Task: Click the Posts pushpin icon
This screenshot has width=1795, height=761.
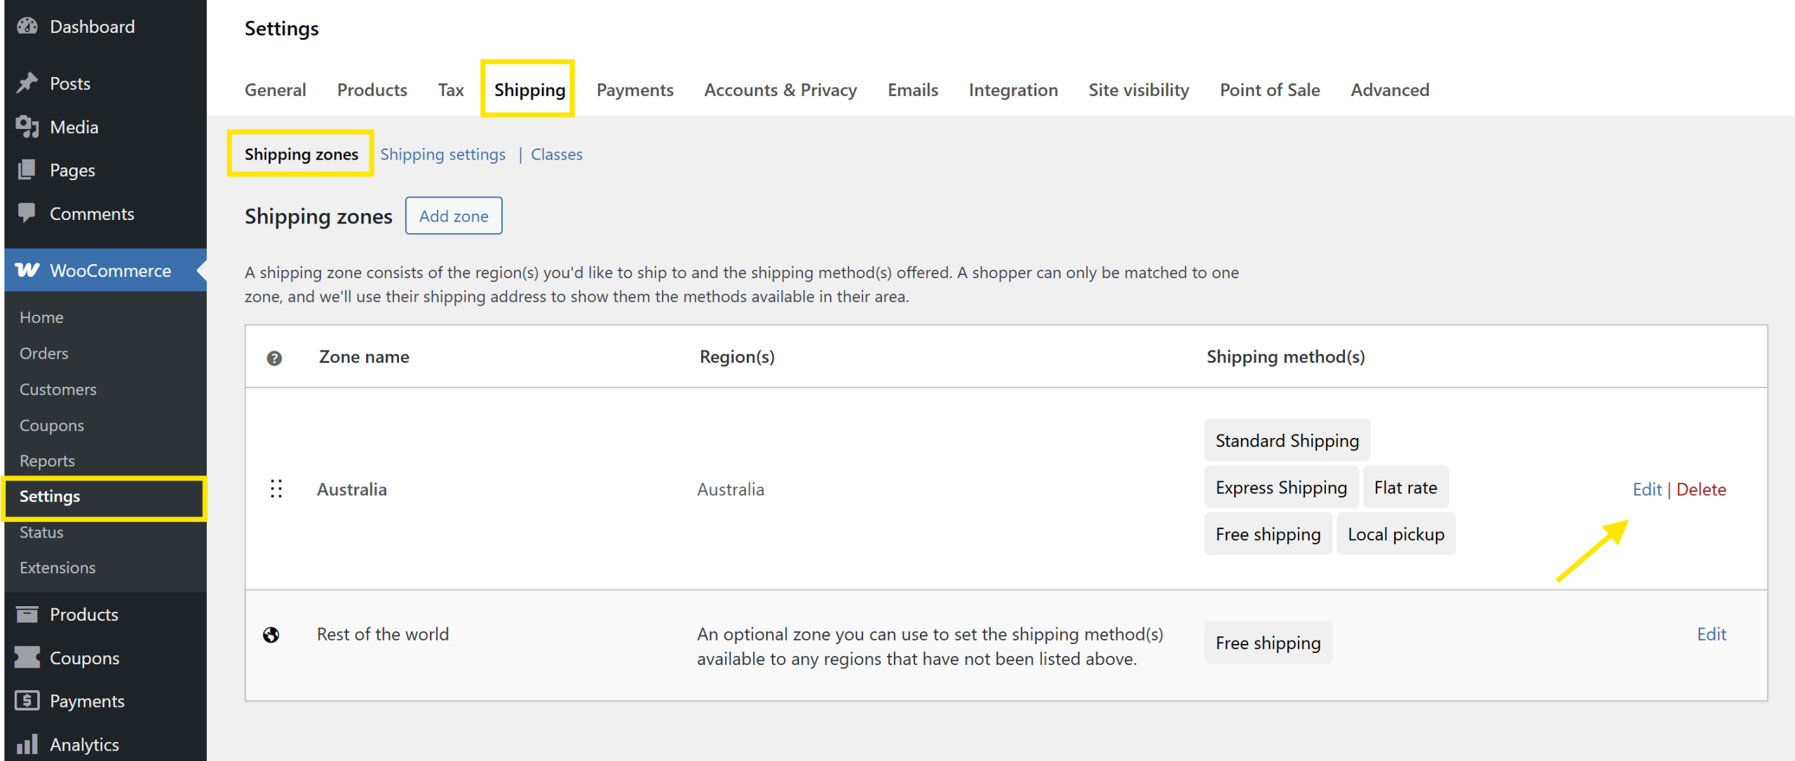Action: pyautogui.click(x=27, y=83)
